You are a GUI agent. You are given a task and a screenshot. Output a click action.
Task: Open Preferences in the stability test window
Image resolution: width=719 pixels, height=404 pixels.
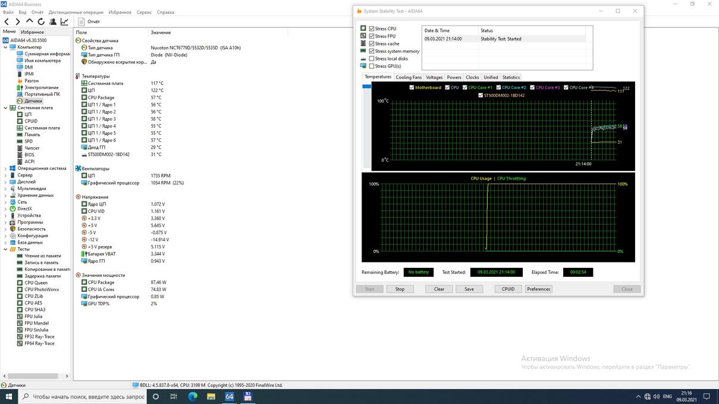click(538, 289)
